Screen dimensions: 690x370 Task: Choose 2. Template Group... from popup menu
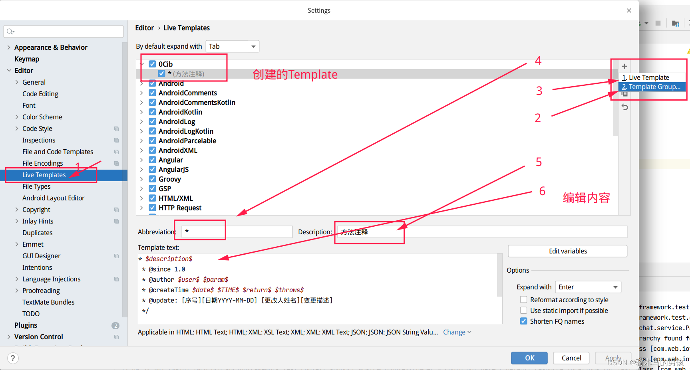pos(652,87)
